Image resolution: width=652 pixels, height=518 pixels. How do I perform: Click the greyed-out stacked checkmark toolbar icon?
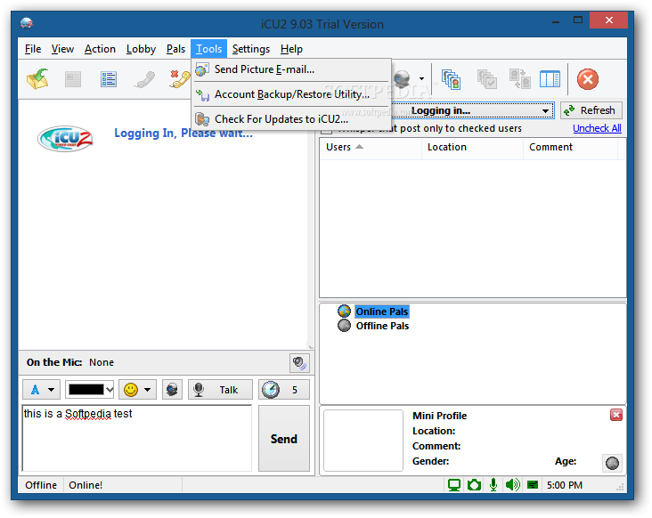click(x=486, y=79)
